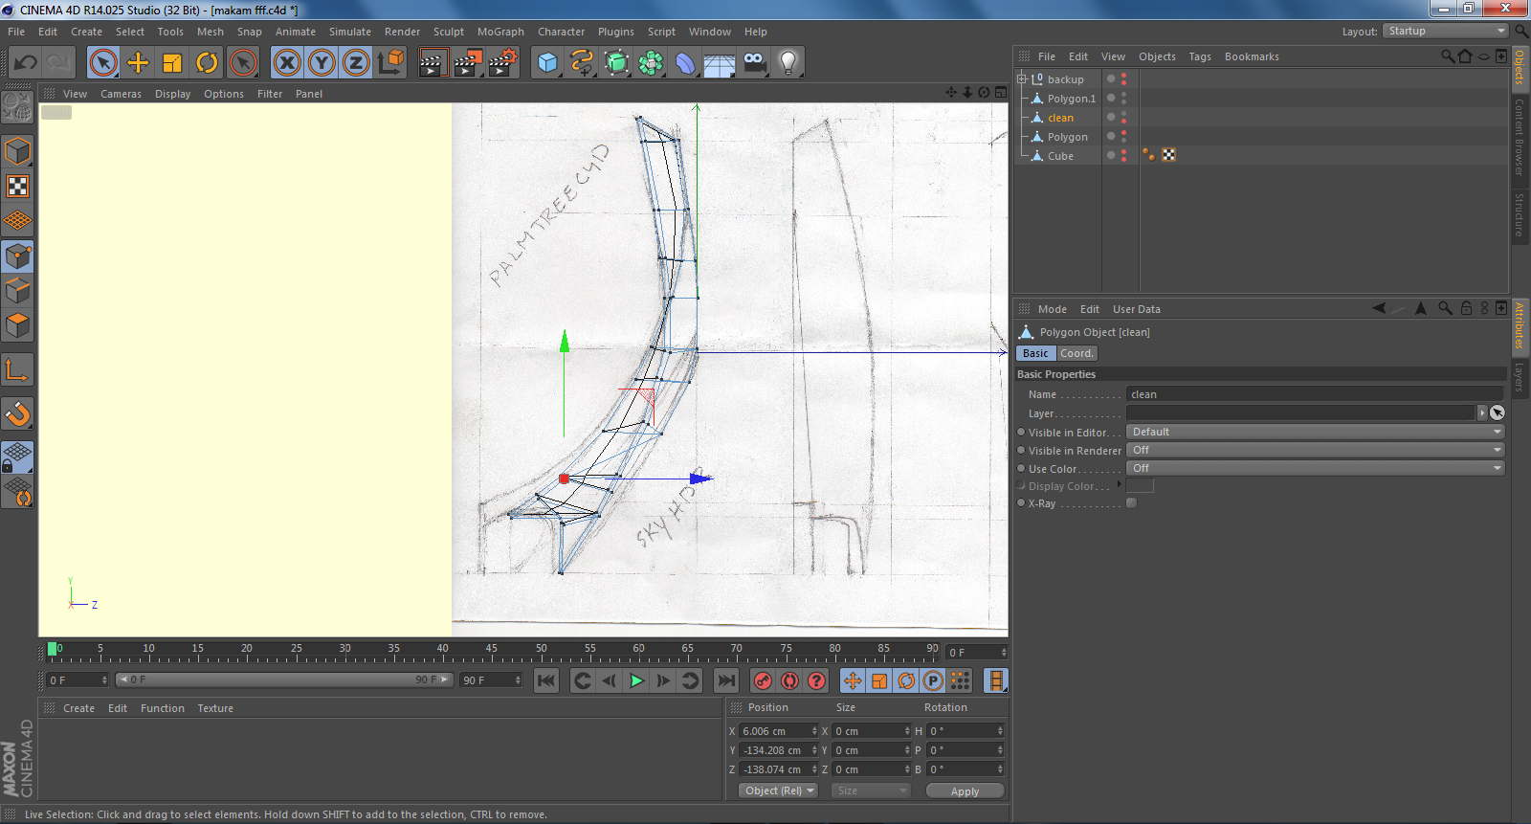The width and height of the screenshot is (1531, 824).
Task: Select the Move tool in top toolbar
Action: coord(138,63)
